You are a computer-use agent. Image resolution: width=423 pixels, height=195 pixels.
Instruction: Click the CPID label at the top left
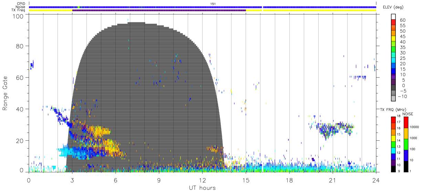20,4
